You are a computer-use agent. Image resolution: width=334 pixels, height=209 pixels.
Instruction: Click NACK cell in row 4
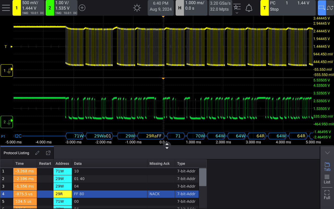point(161,194)
